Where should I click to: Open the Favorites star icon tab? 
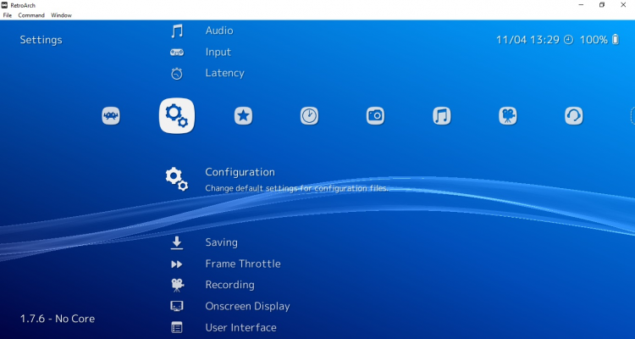tap(244, 116)
